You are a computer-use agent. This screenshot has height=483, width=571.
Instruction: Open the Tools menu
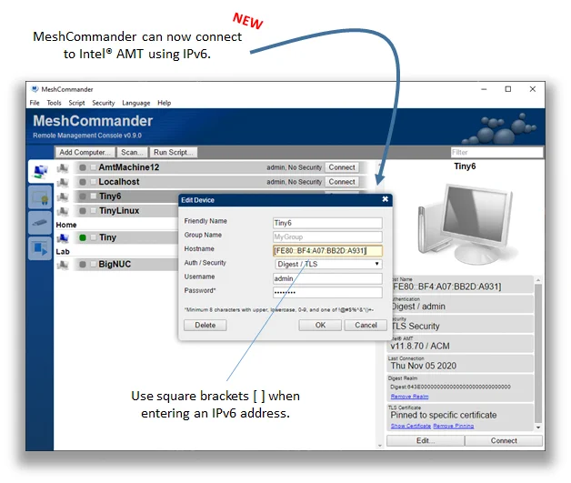click(x=54, y=103)
